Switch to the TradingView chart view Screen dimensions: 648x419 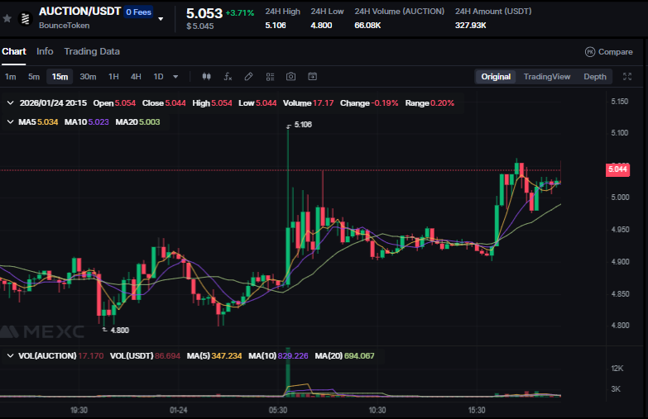tap(547, 77)
